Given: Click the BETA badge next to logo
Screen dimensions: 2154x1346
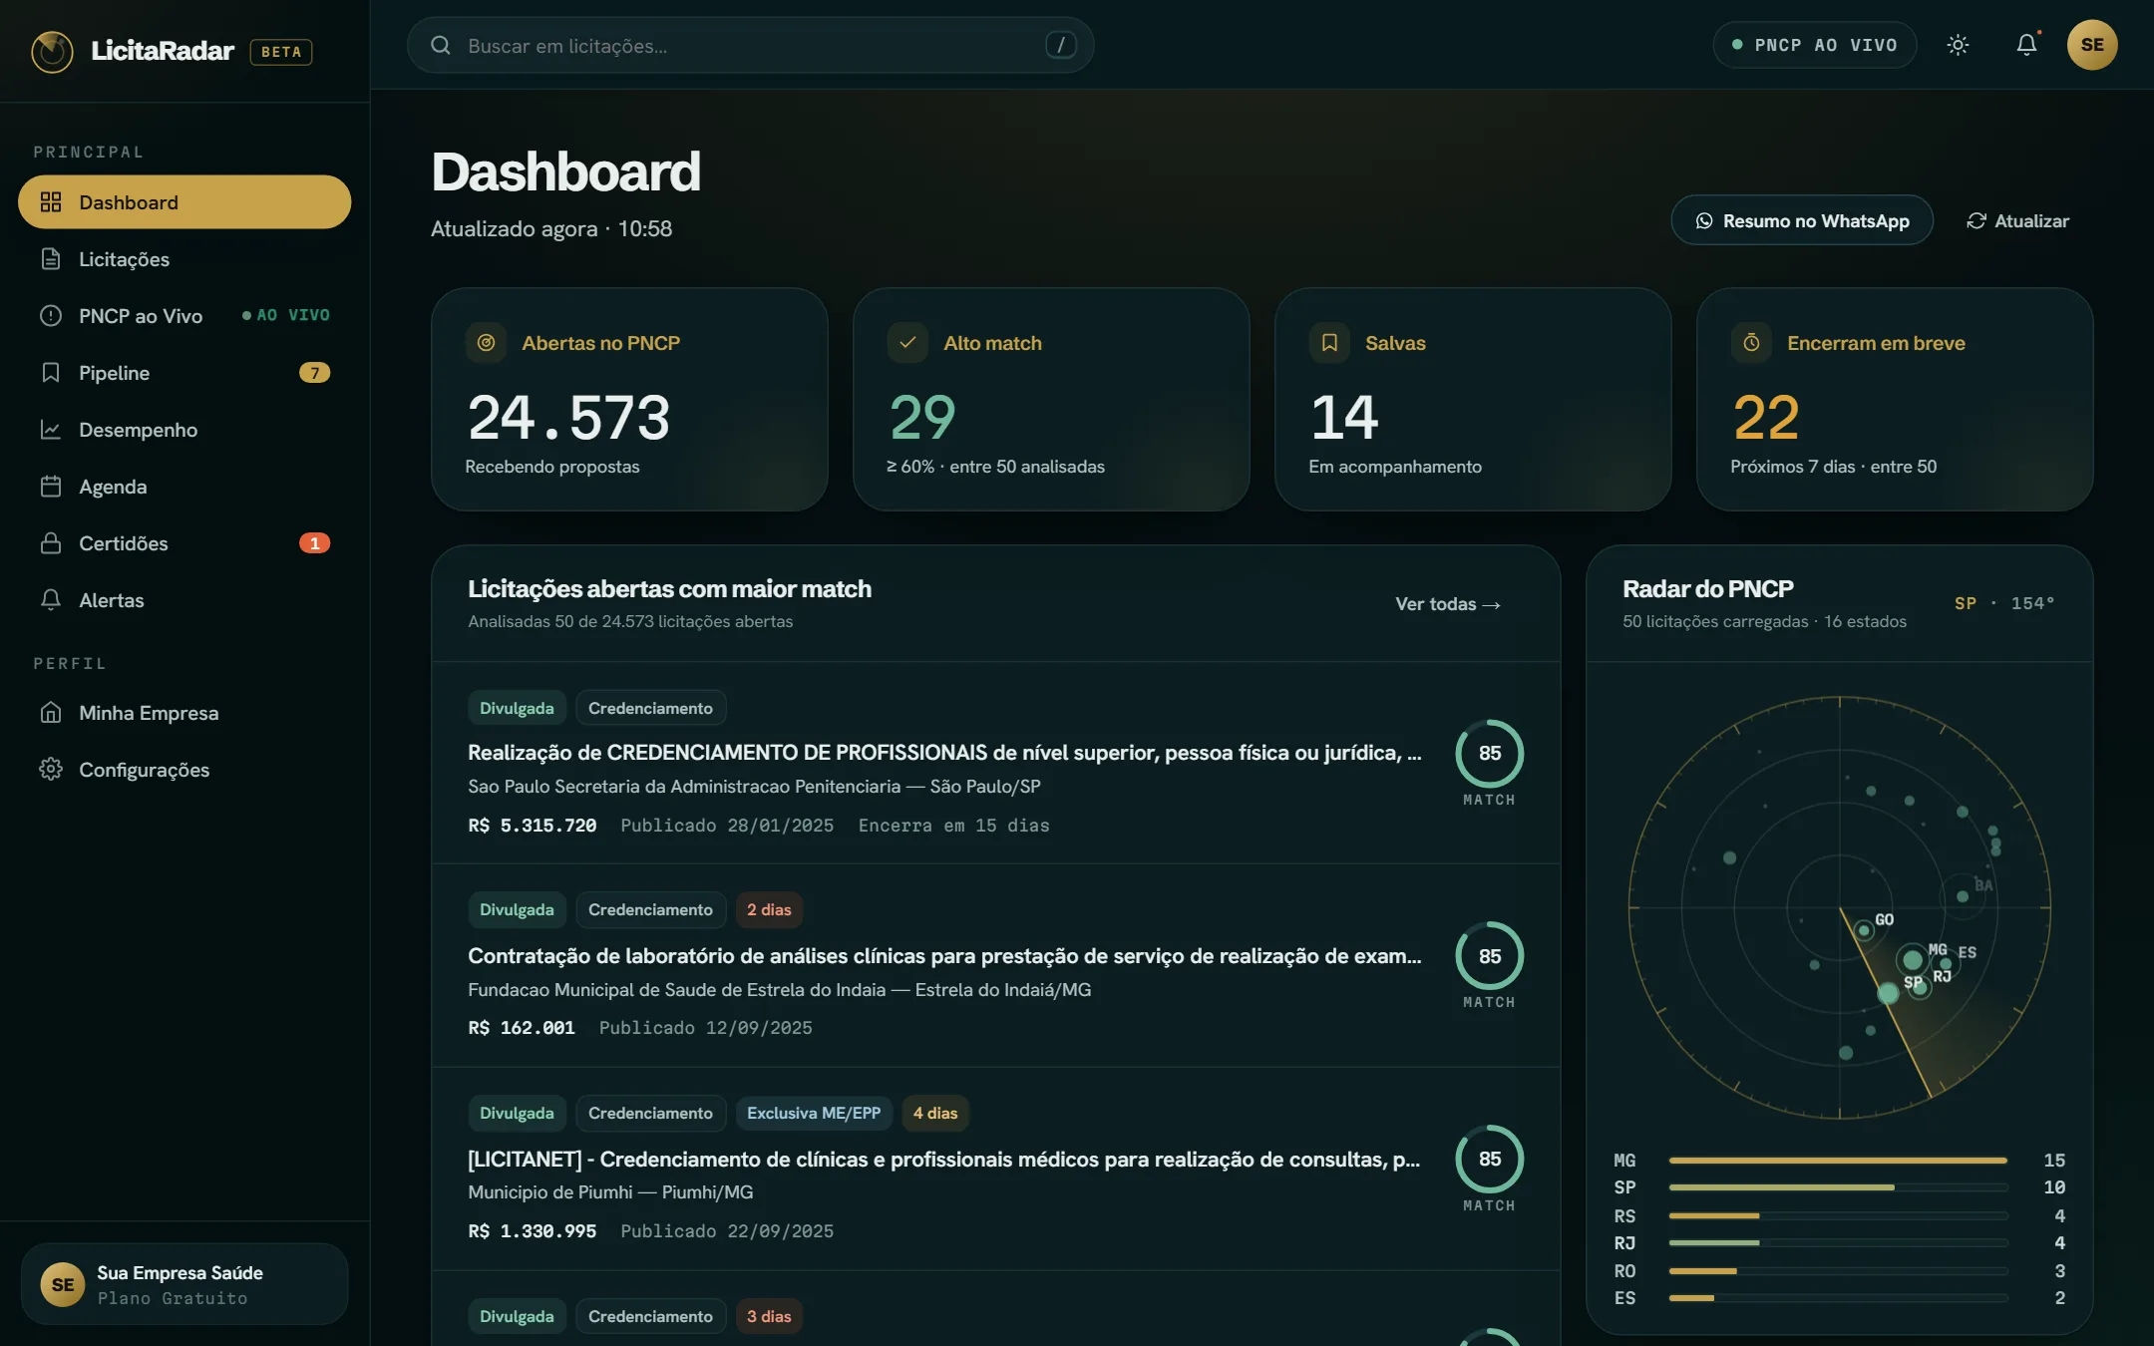Looking at the screenshot, I should (x=281, y=52).
